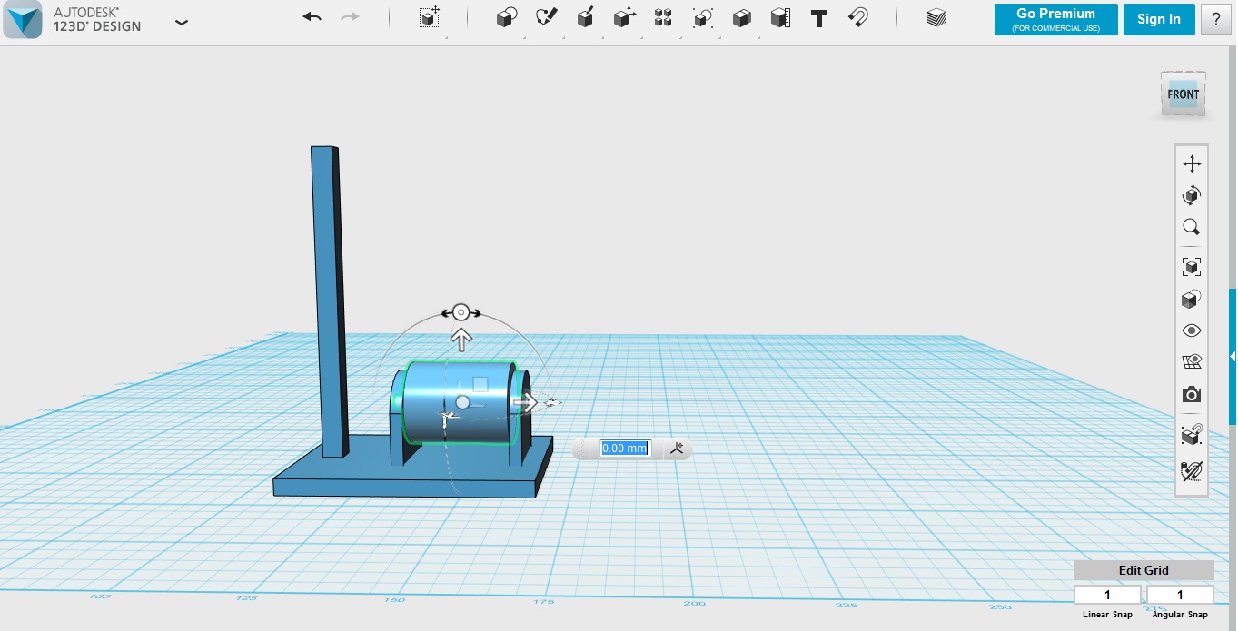Toggle snapping while moving icon
The height and width of the screenshot is (631, 1238).
tap(1192, 435)
